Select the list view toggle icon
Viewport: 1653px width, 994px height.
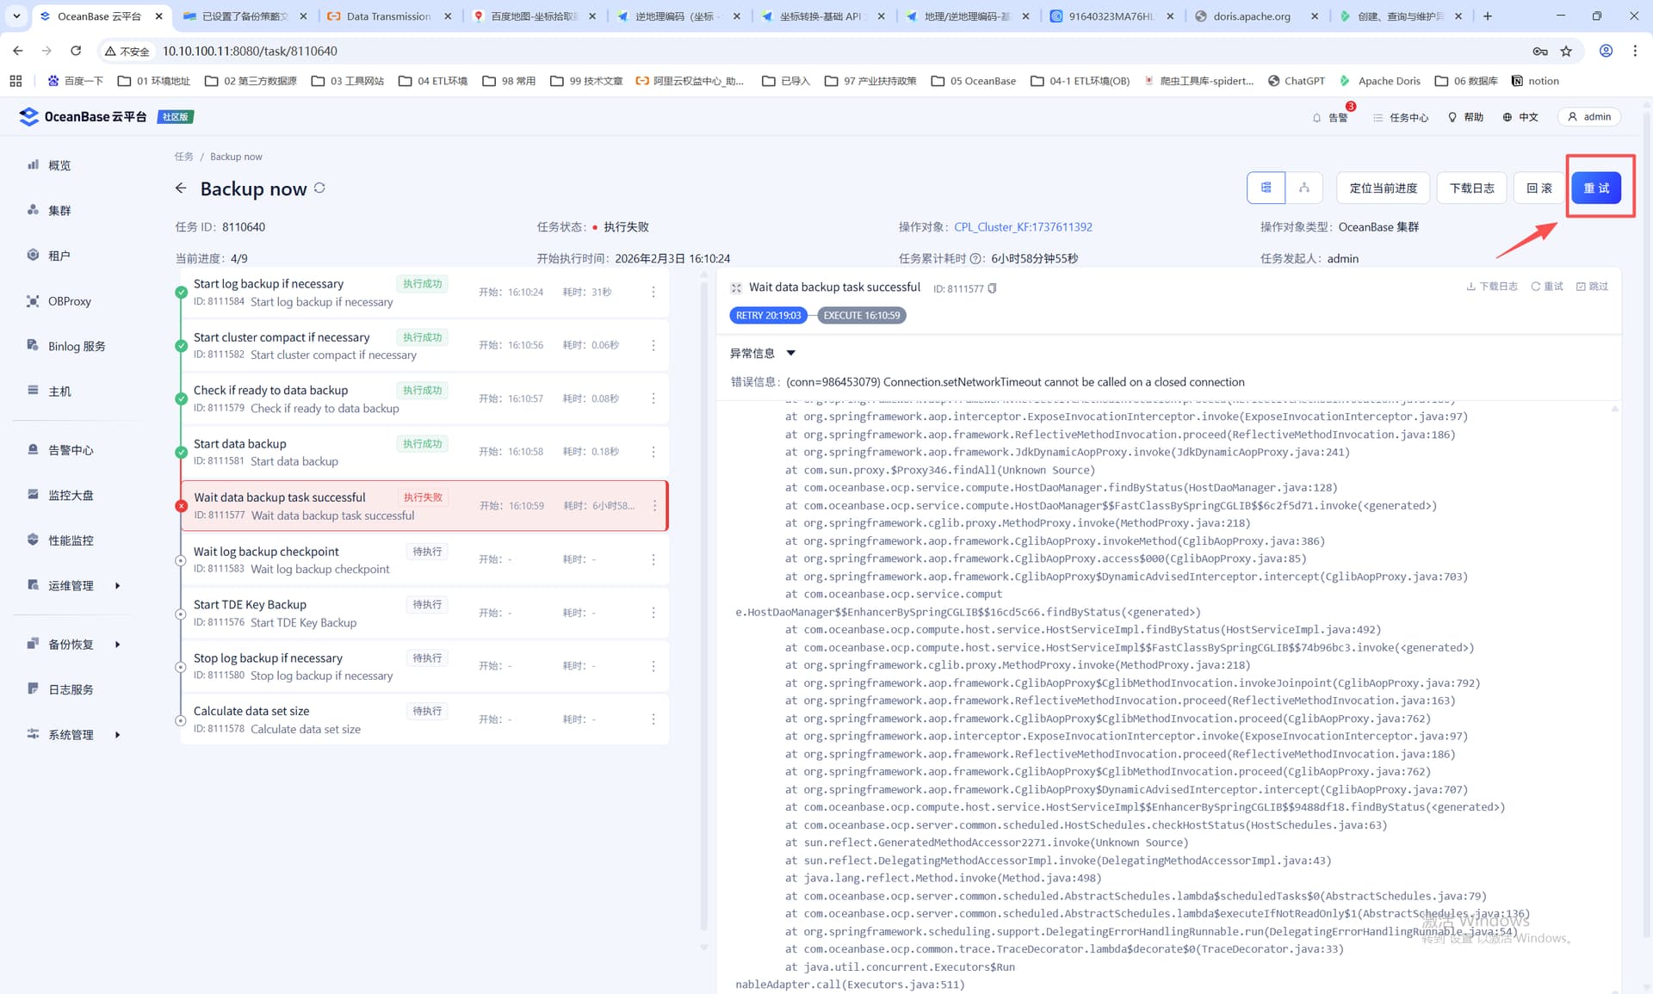tap(1266, 188)
